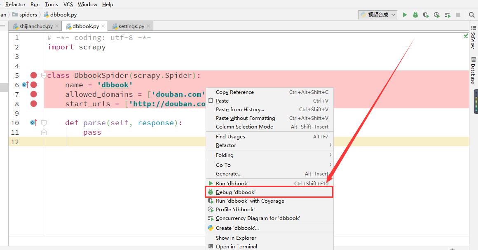
Task: Click spiders folder in breadcrumb
Action: (25, 15)
